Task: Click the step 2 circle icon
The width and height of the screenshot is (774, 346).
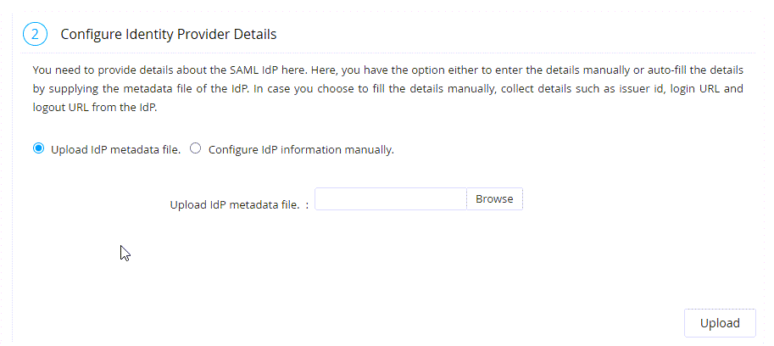Action: click(x=35, y=35)
